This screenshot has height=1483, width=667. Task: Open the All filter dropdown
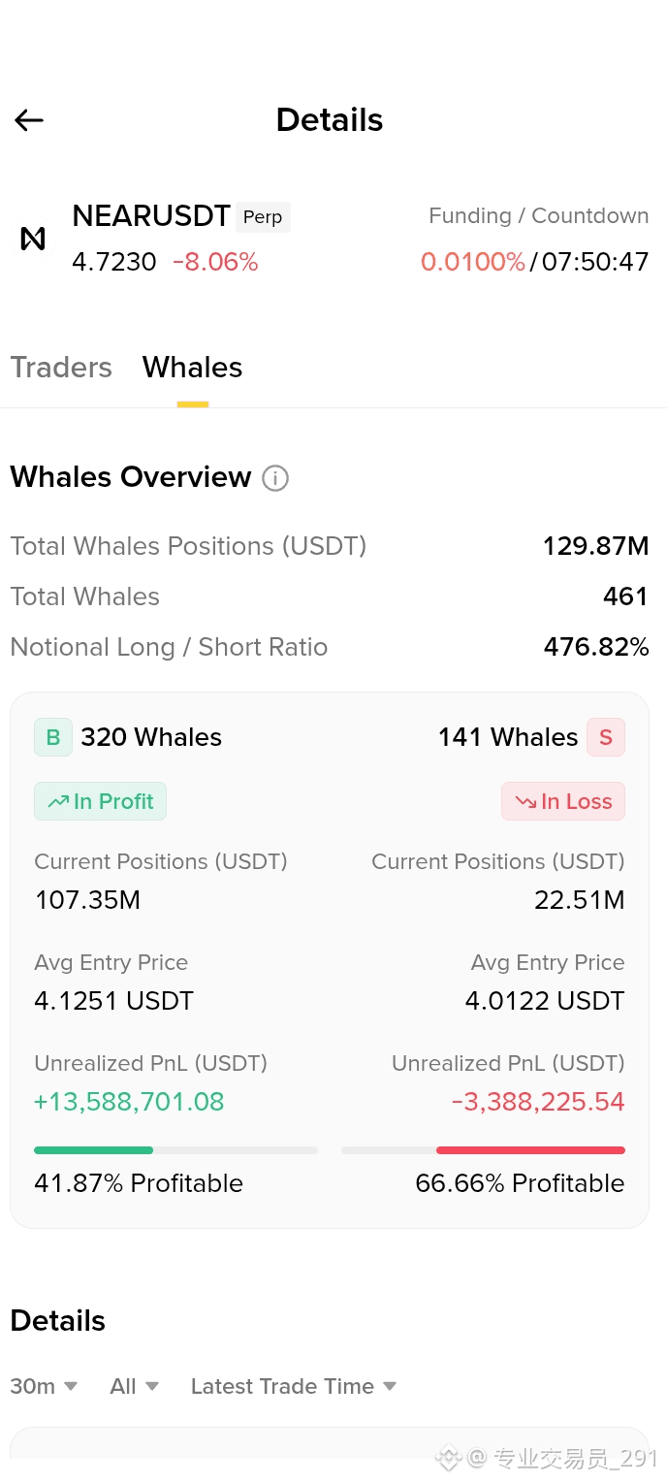[134, 1386]
